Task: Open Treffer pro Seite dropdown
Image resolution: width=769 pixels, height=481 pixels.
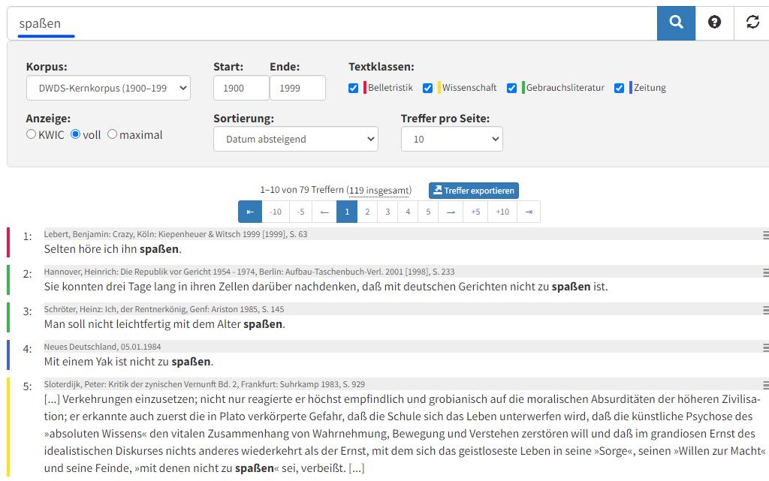Action: pyautogui.click(x=451, y=139)
